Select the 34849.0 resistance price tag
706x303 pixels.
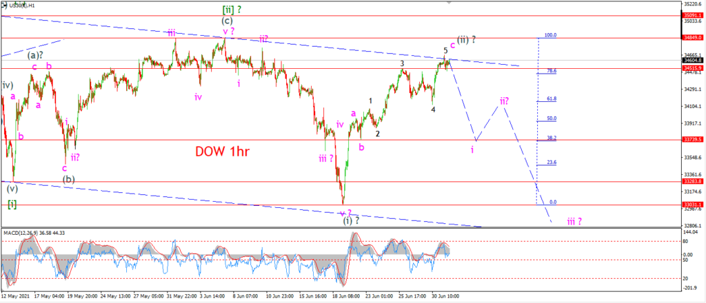tap(692, 37)
